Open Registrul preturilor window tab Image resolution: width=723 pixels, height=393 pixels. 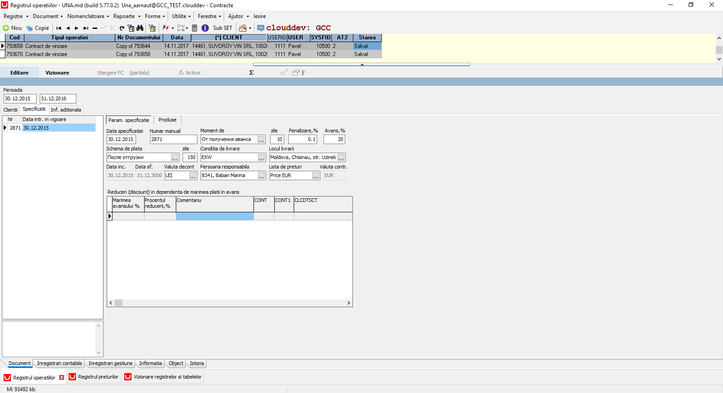tap(94, 377)
